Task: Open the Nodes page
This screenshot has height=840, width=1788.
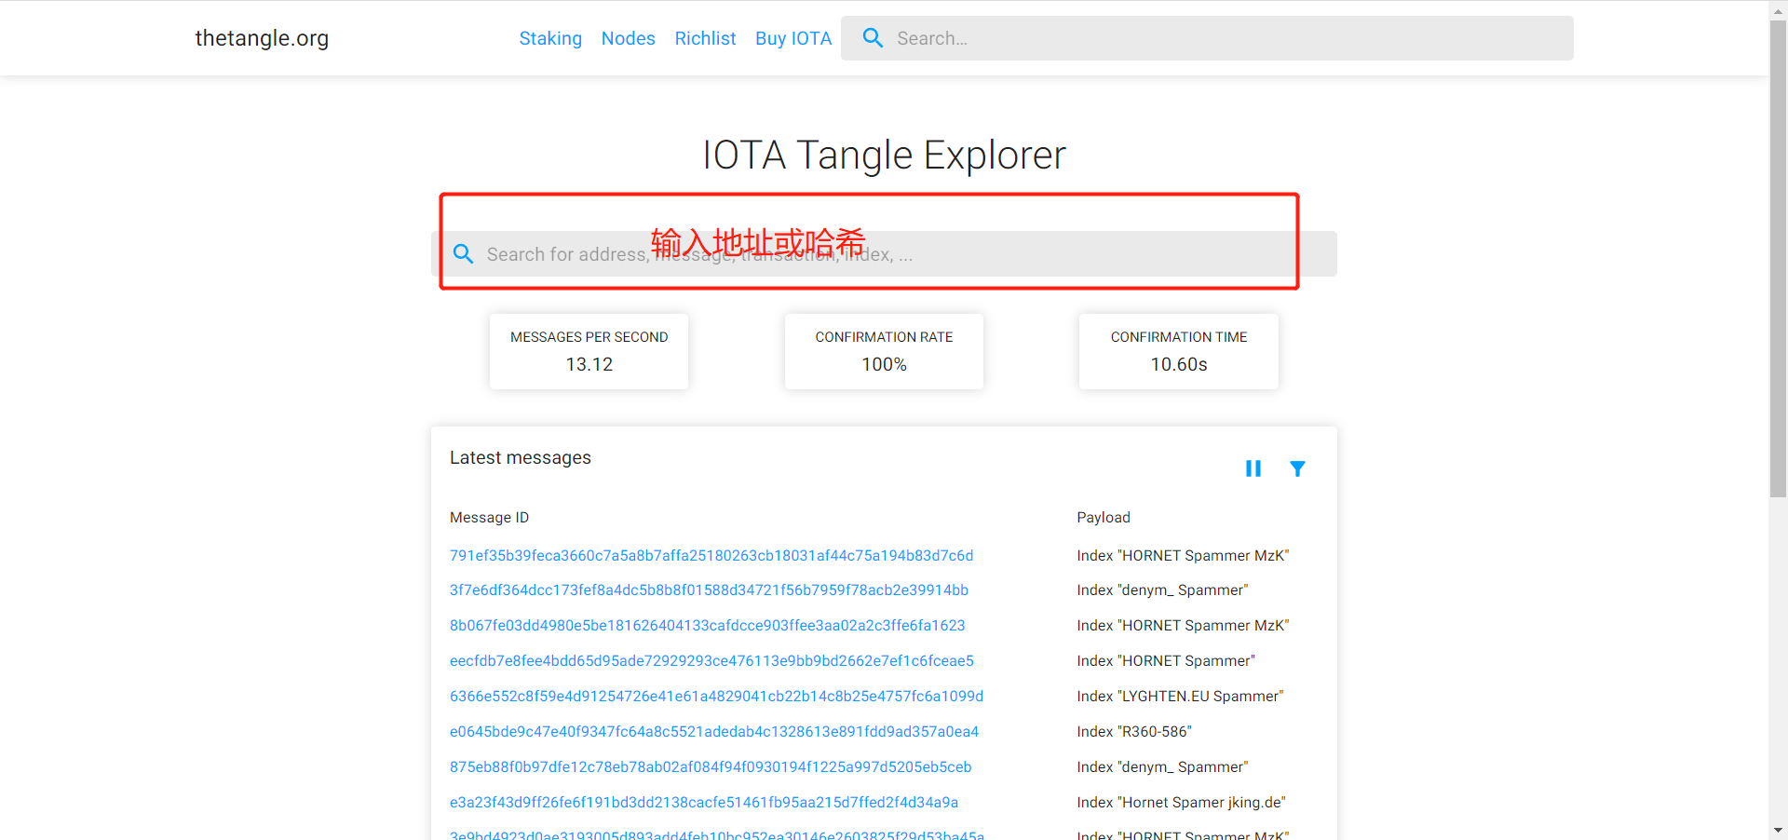Action: point(629,38)
